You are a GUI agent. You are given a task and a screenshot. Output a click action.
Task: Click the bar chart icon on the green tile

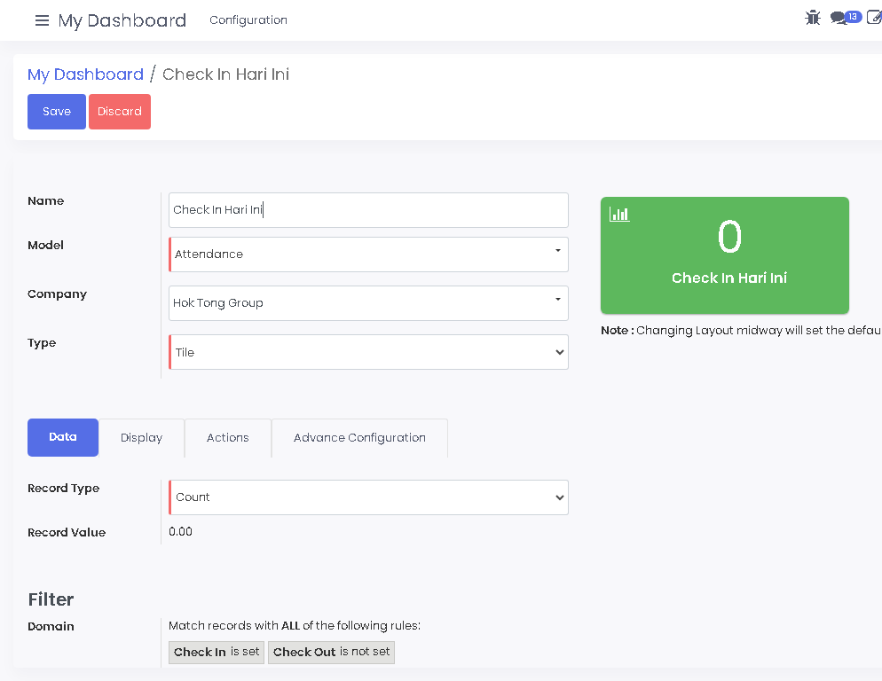coord(618,214)
